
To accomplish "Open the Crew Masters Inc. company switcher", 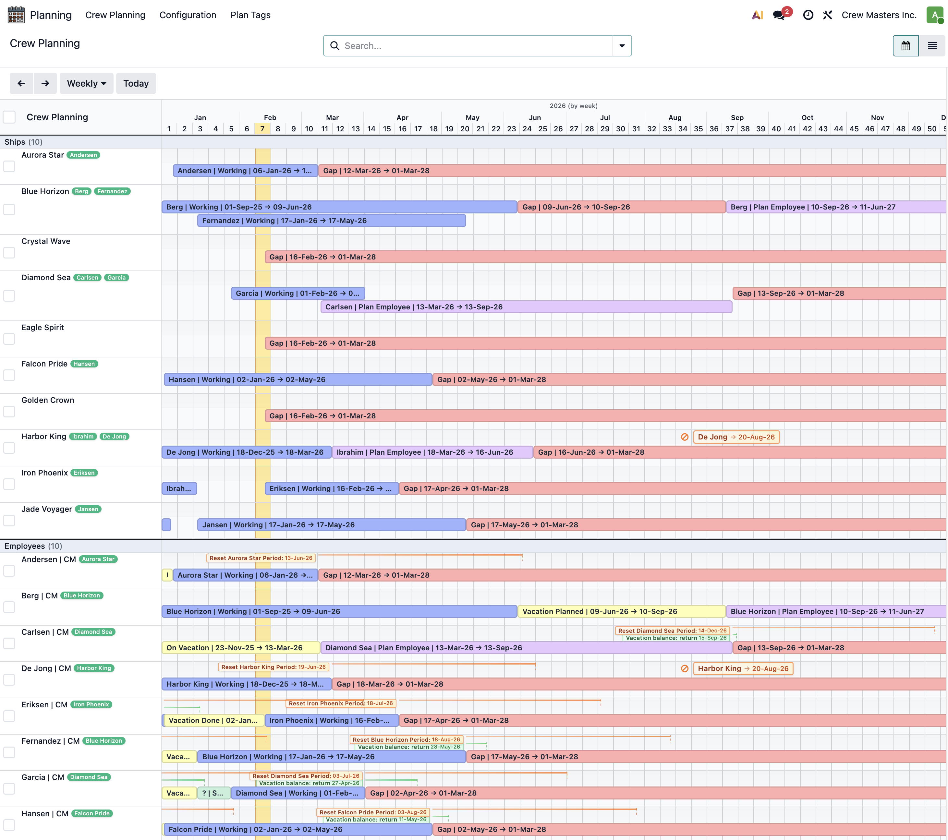I will (879, 15).
